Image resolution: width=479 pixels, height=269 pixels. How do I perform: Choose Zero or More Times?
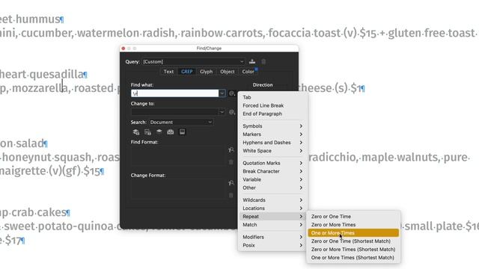pos(353,225)
